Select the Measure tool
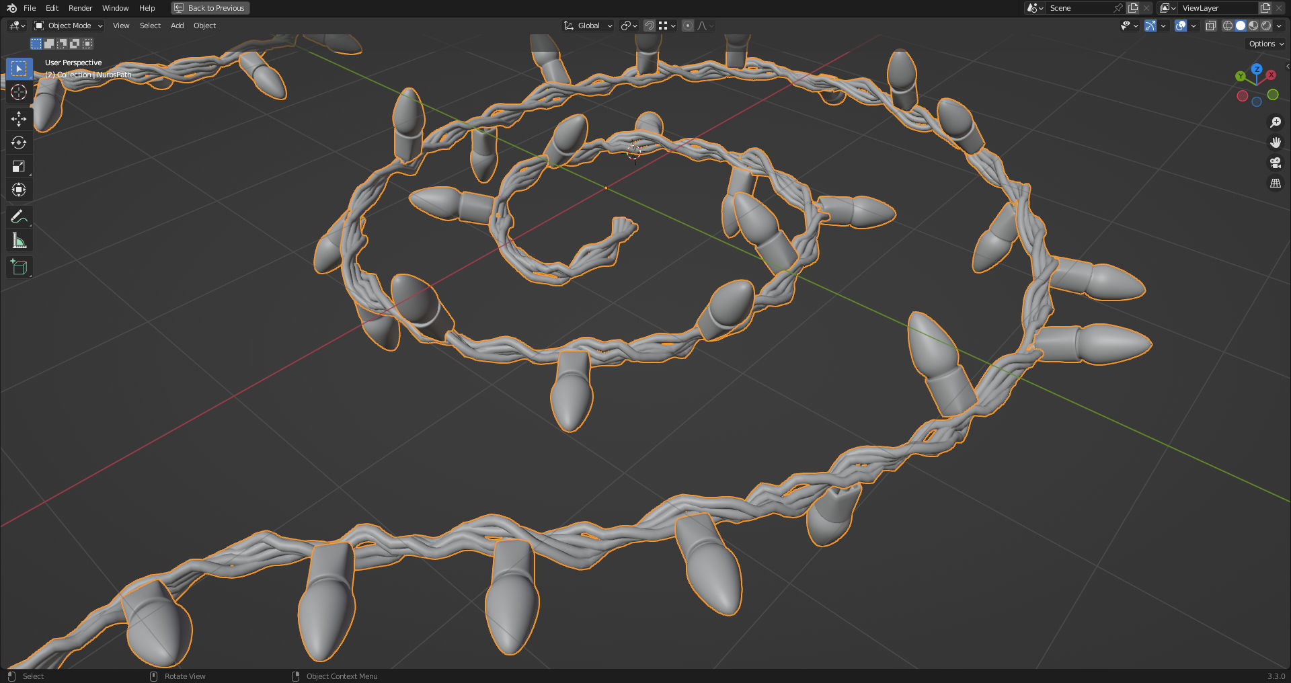The width and height of the screenshot is (1291, 683). click(19, 240)
